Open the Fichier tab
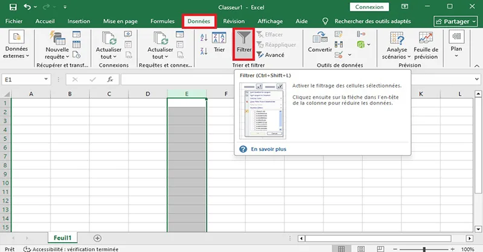The image size is (483, 252). (14, 21)
